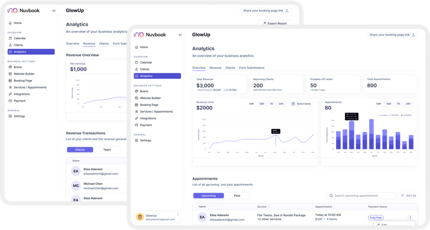
Task: Click the Revenue trend tooltip marker
Action: [276, 131]
